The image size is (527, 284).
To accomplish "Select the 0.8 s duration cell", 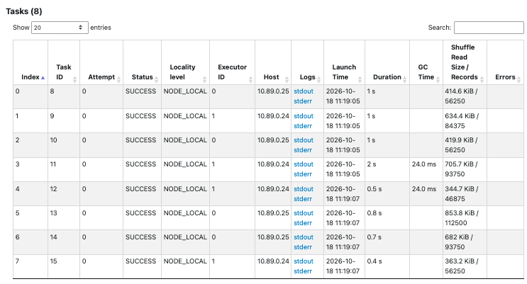I will point(387,218).
